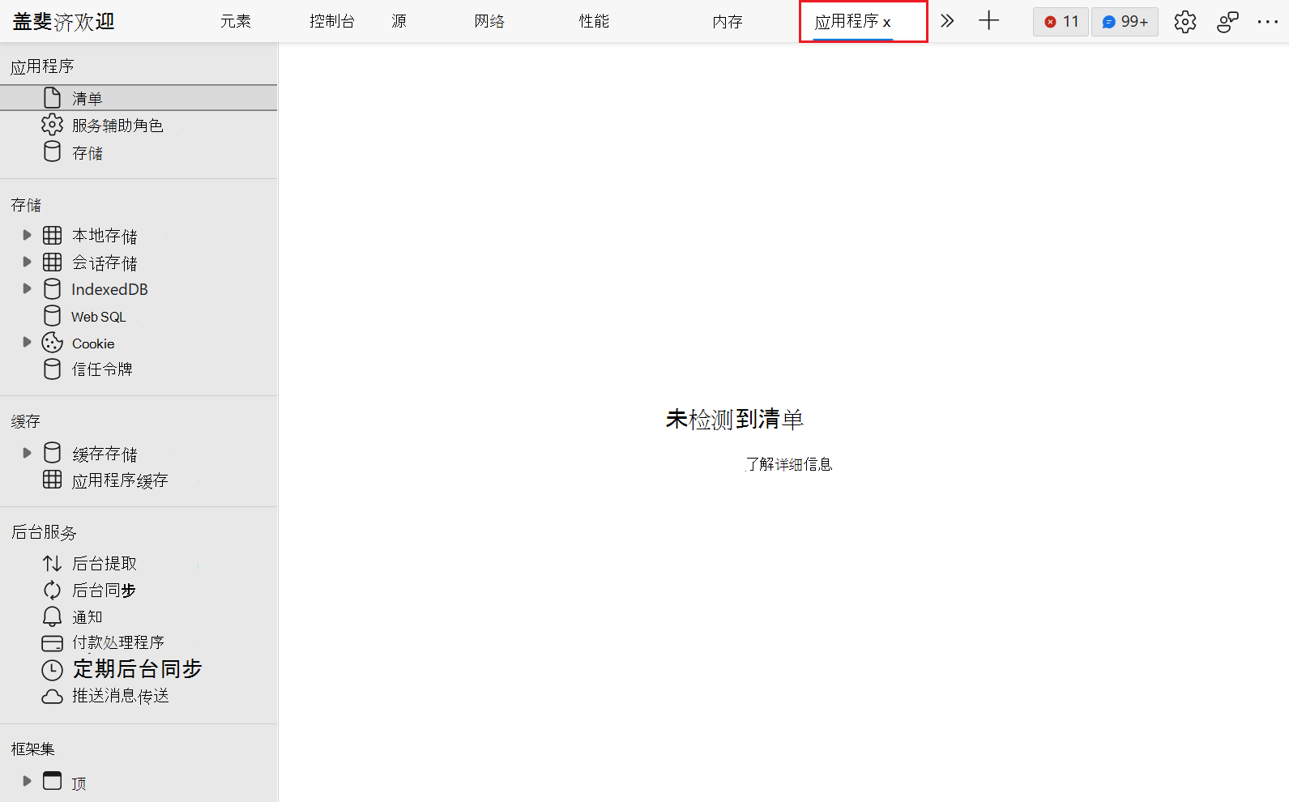Click the Web SQL database icon
Screen dimensions: 1289x802
(x=52, y=315)
